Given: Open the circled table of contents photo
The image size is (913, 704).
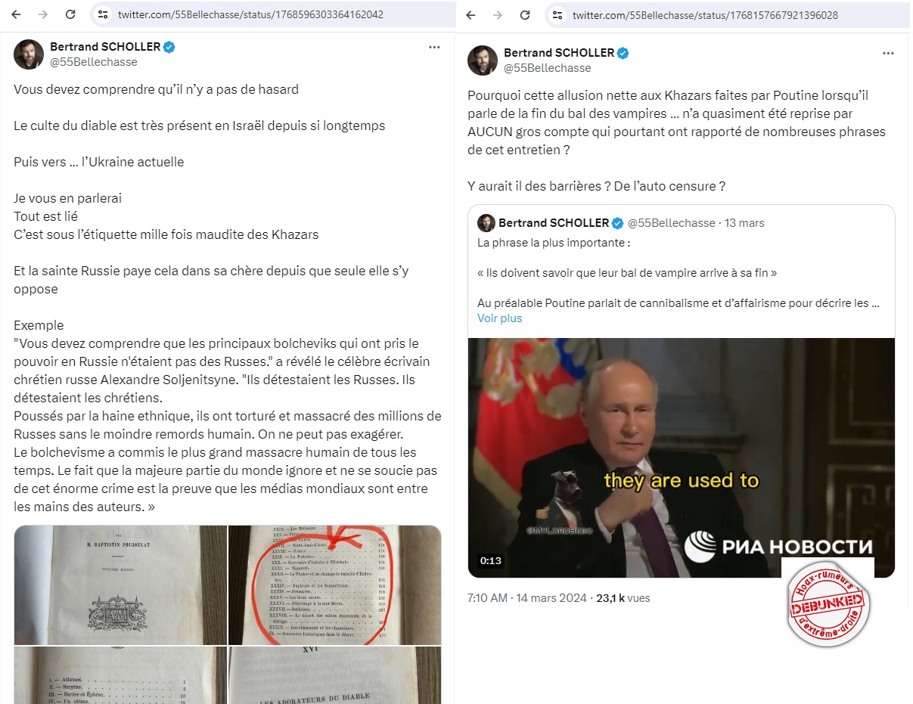Looking at the screenshot, I should [x=334, y=585].
